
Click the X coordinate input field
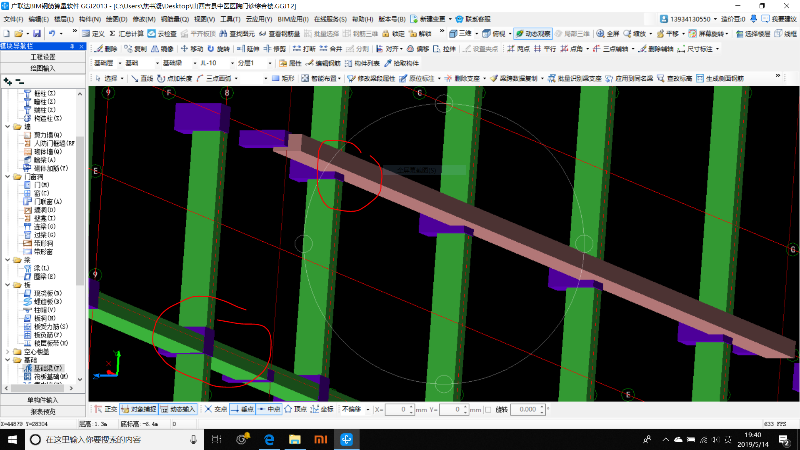[396, 410]
